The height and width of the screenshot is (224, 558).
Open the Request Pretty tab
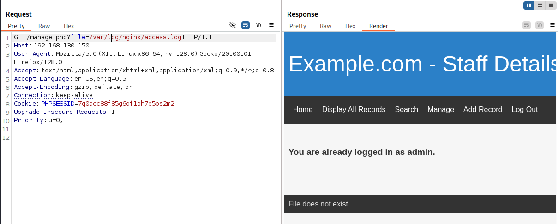[x=16, y=26]
